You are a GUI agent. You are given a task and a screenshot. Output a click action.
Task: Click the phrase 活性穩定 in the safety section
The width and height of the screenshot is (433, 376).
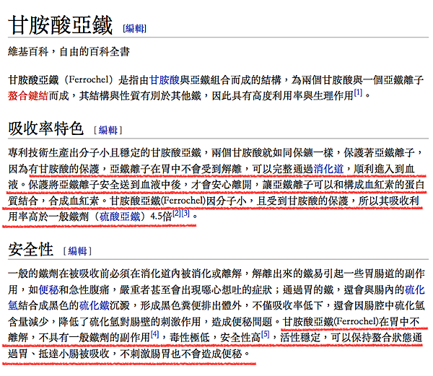pyautogui.click(x=300, y=338)
